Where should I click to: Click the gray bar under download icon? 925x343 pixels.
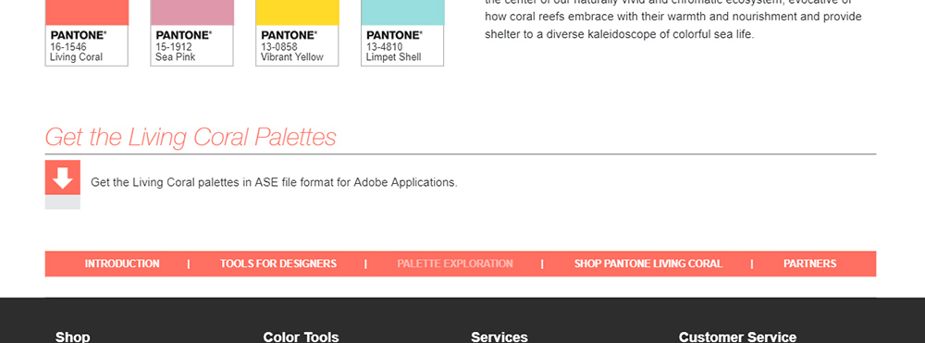(63, 202)
